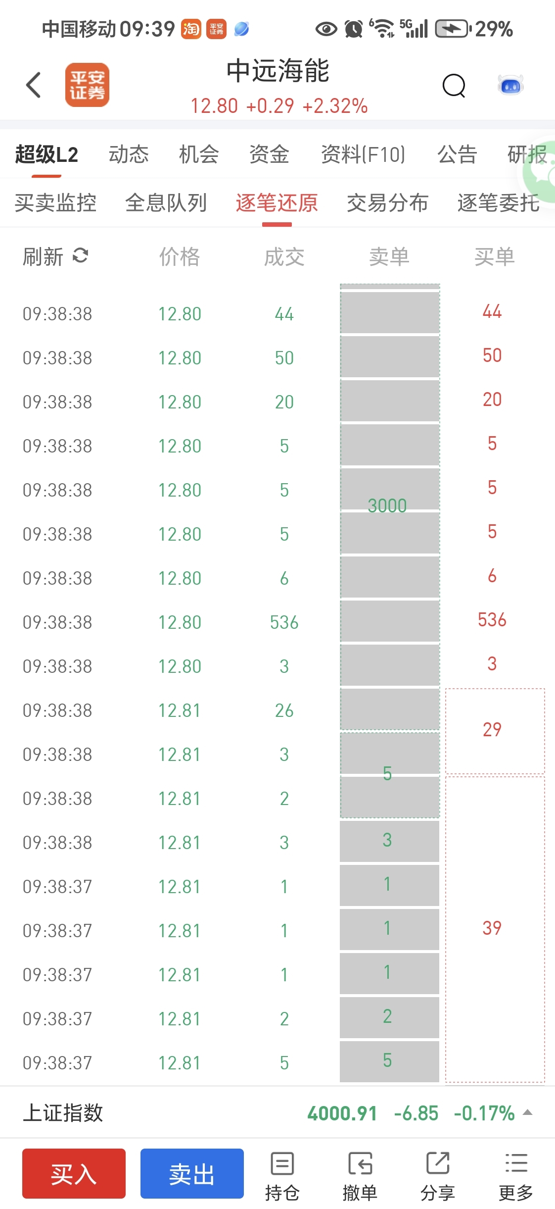Select the 交易分布 sub-tab
The image size is (555, 1209).
tap(387, 203)
